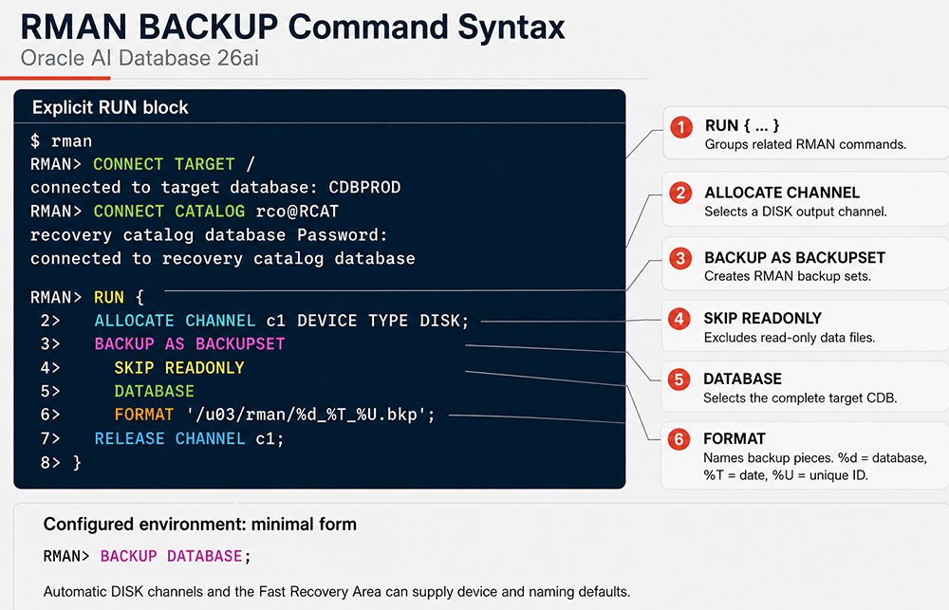Screen dimensions: 949x610
Task: Click the number 6 badge beside FORMAT callout
Action: pyautogui.click(x=679, y=439)
